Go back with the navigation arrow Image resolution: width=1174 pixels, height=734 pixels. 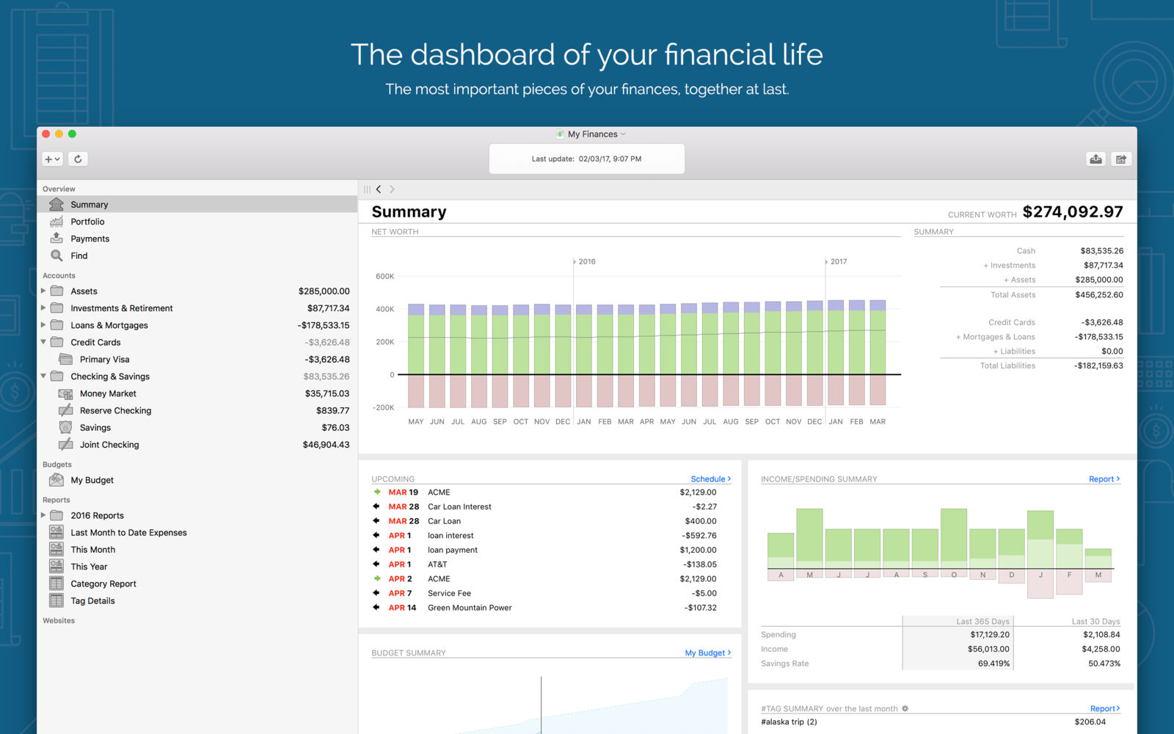pyautogui.click(x=379, y=189)
